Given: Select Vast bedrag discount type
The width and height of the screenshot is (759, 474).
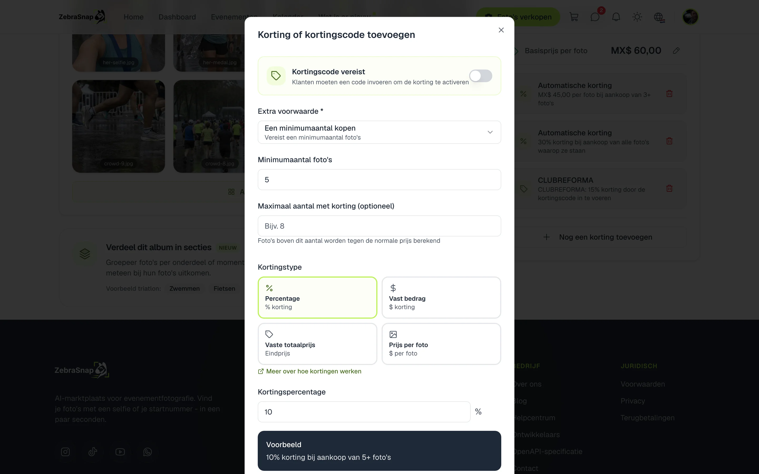Looking at the screenshot, I should tap(441, 298).
